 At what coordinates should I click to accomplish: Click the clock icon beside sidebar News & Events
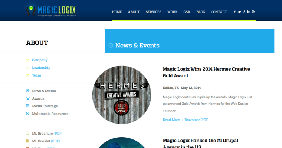[27, 91]
